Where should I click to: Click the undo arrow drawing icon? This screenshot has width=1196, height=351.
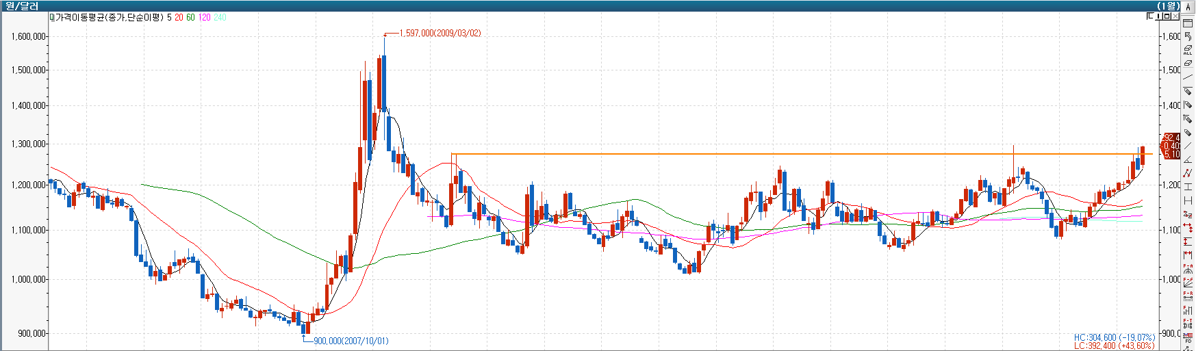coord(1188,36)
